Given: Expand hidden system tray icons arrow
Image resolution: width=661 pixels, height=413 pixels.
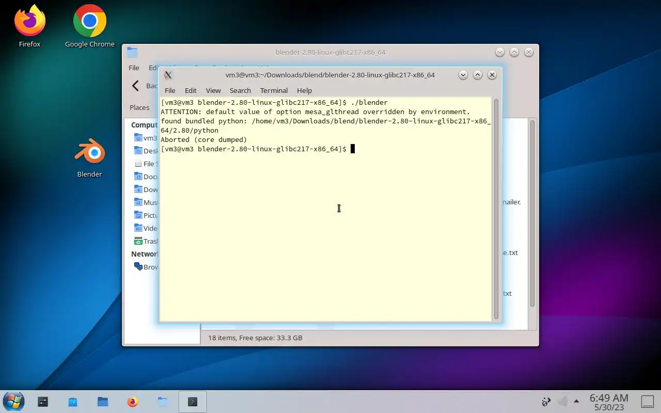Looking at the screenshot, I should coord(576,401).
